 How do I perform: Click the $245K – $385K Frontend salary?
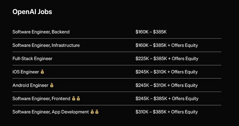167,99
